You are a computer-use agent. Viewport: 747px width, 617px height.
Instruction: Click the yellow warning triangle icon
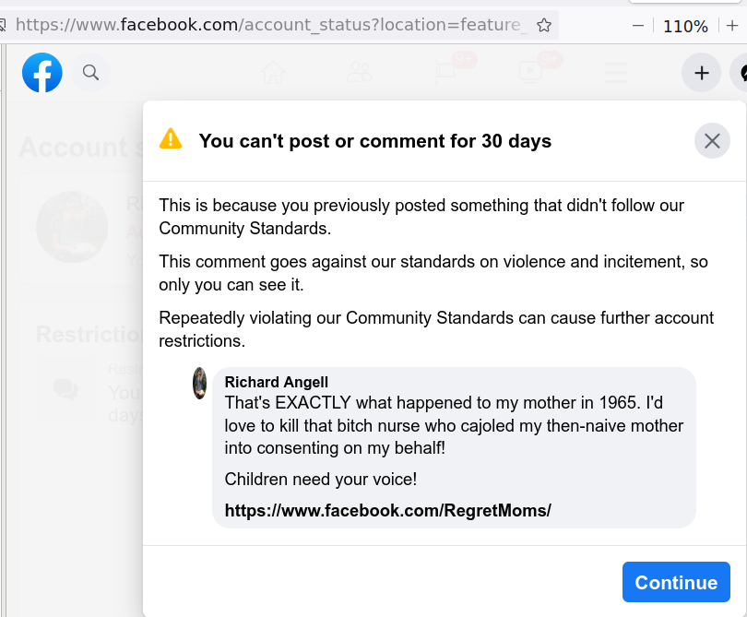click(171, 139)
